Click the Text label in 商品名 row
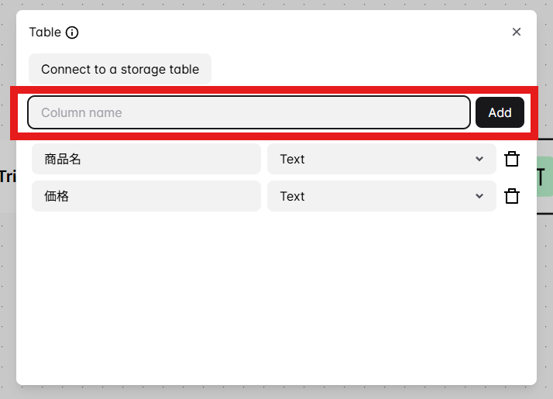 (293, 159)
